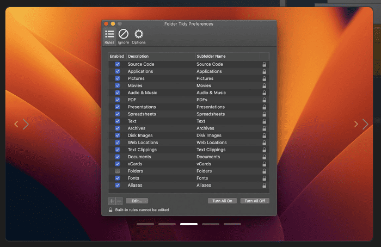The image size is (381, 247).
Task: Click the plus button to add rule
Action: 112,201
